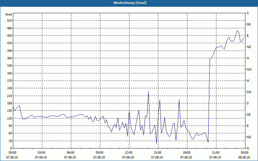Click the highest spike of the line near 14:00
258x161 pixels.
click(x=148, y=91)
